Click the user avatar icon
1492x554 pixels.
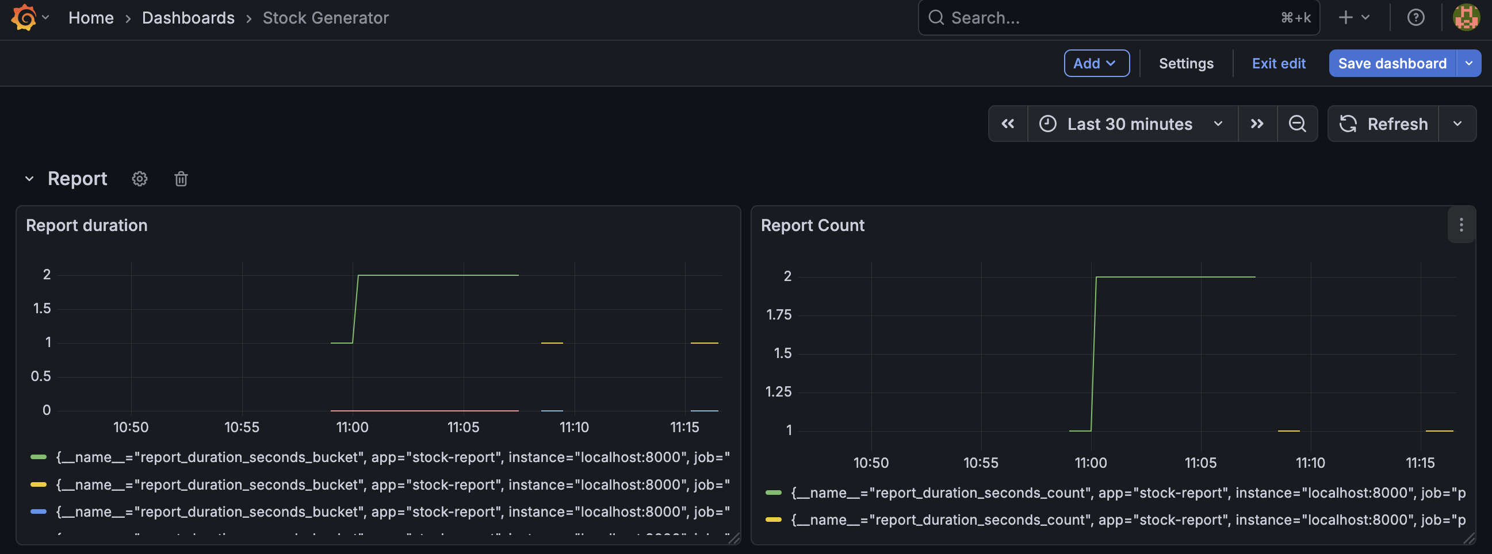[x=1466, y=17]
